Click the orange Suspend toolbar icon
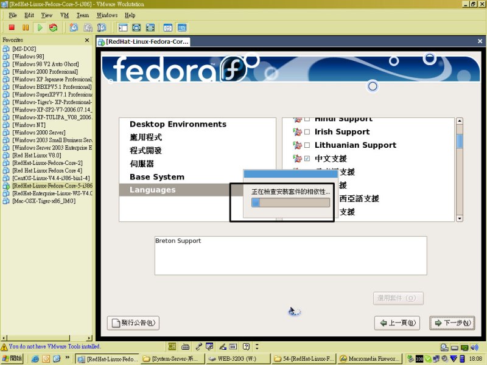Screen dimensions: 487x365 (26, 27)
